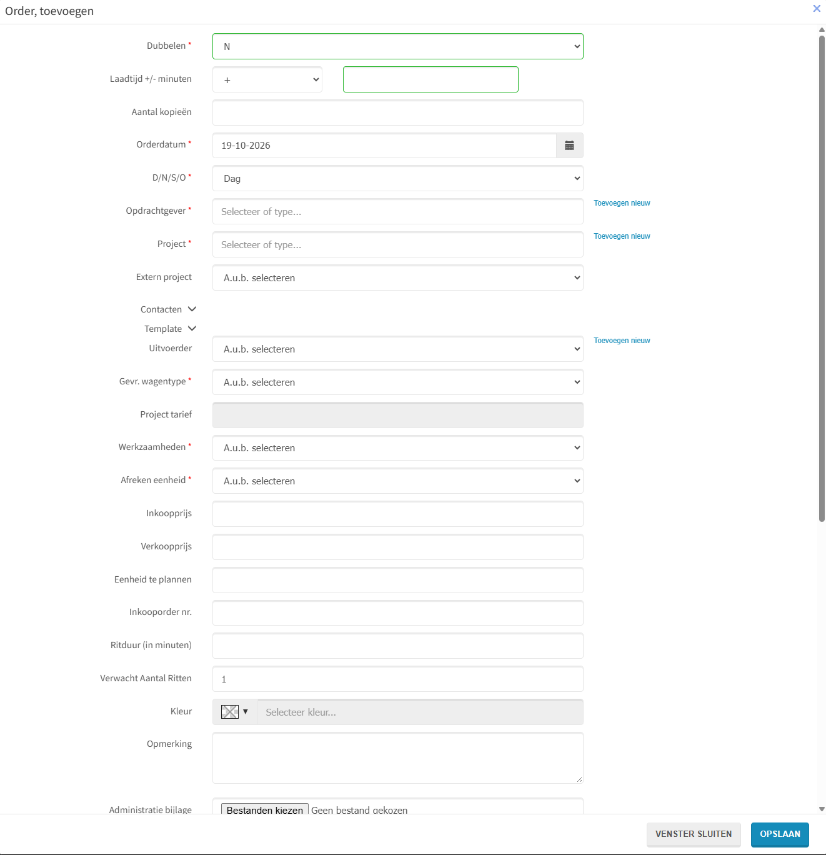Focus the Ritduur (in minuten) field

[398, 646]
